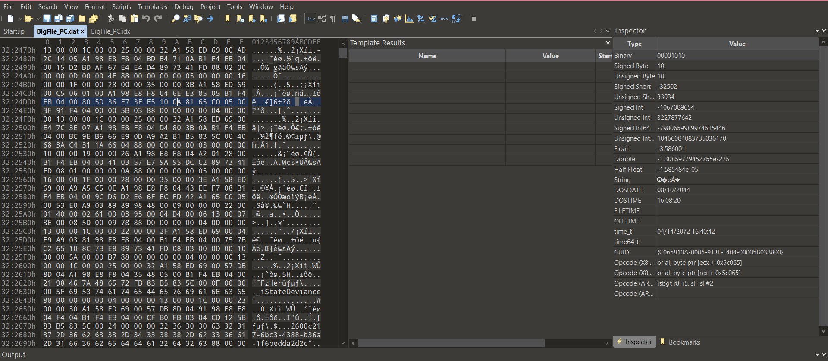The image size is (828, 361).
Task: Toggle Hex edit mode button
Action: click(310, 19)
